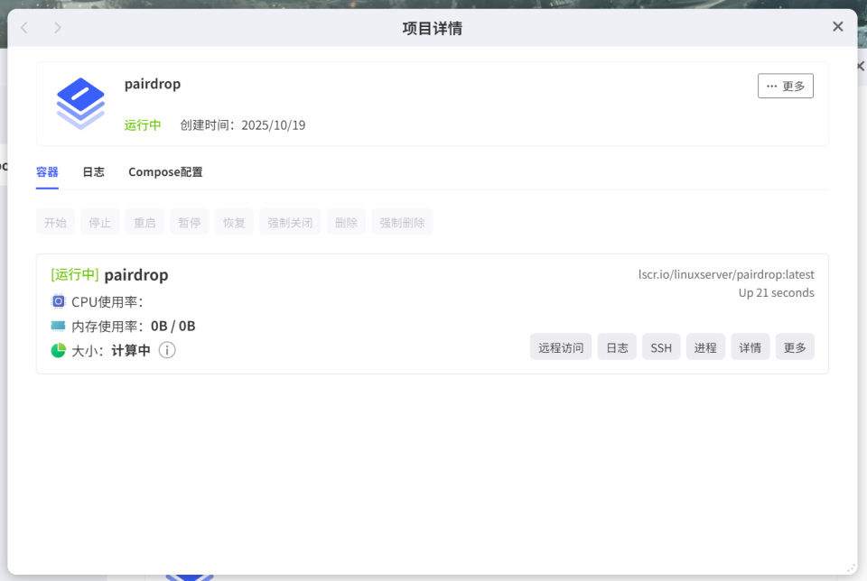Click the 恢复 button
Screen dimensions: 867x581
[234, 222]
